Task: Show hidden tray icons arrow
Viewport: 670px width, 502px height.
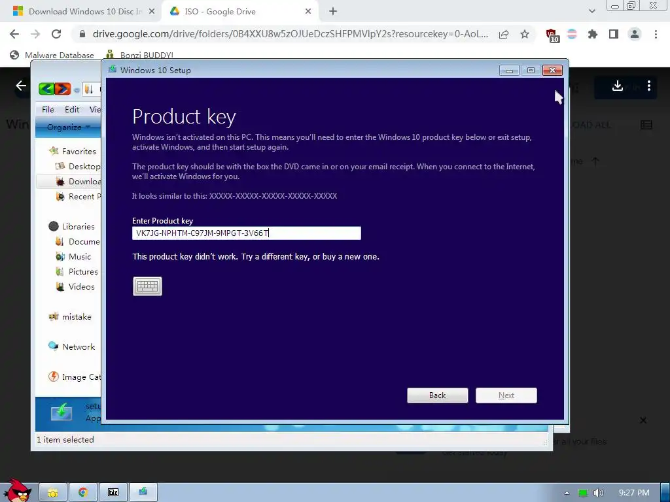Action: pyautogui.click(x=567, y=493)
